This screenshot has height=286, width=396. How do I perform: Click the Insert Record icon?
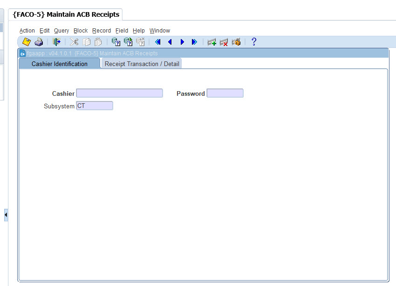[x=212, y=42]
